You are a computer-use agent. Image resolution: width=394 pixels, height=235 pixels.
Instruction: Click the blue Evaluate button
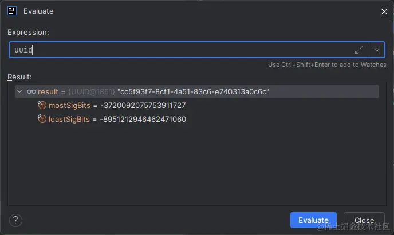313,220
